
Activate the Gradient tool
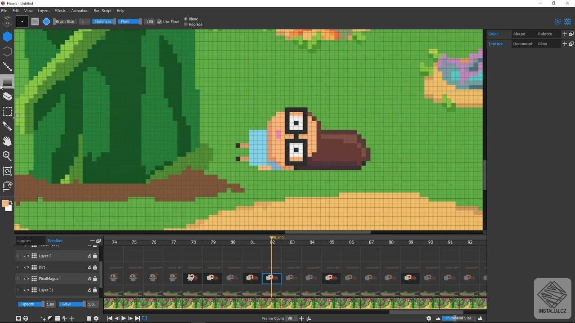pyautogui.click(x=7, y=82)
